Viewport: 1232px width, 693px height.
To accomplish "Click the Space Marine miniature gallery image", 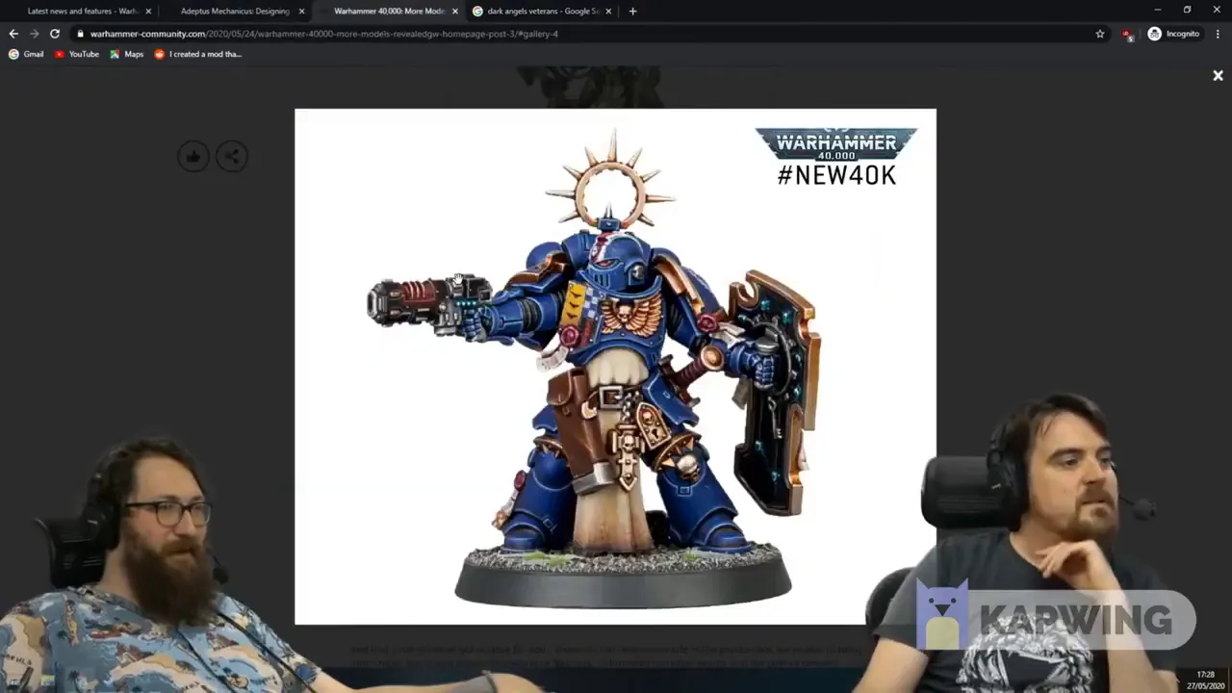I will pos(615,367).
